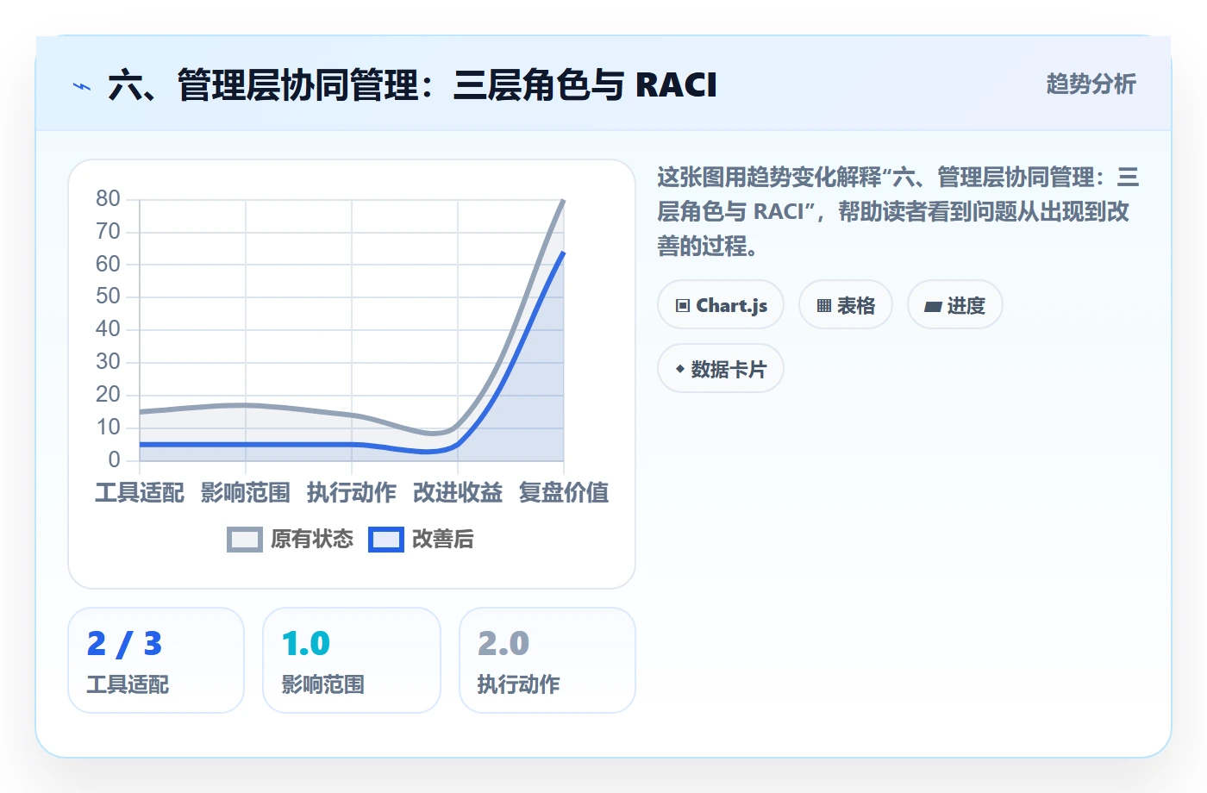Click the 复盘价值 x-axis label
Image resolution: width=1207 pixels, height=793 pixels.
[564, 492]
